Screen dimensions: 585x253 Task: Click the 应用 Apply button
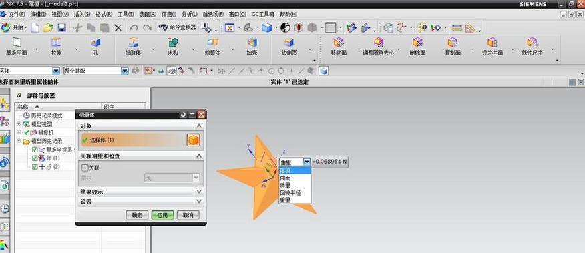coord(162,215)
